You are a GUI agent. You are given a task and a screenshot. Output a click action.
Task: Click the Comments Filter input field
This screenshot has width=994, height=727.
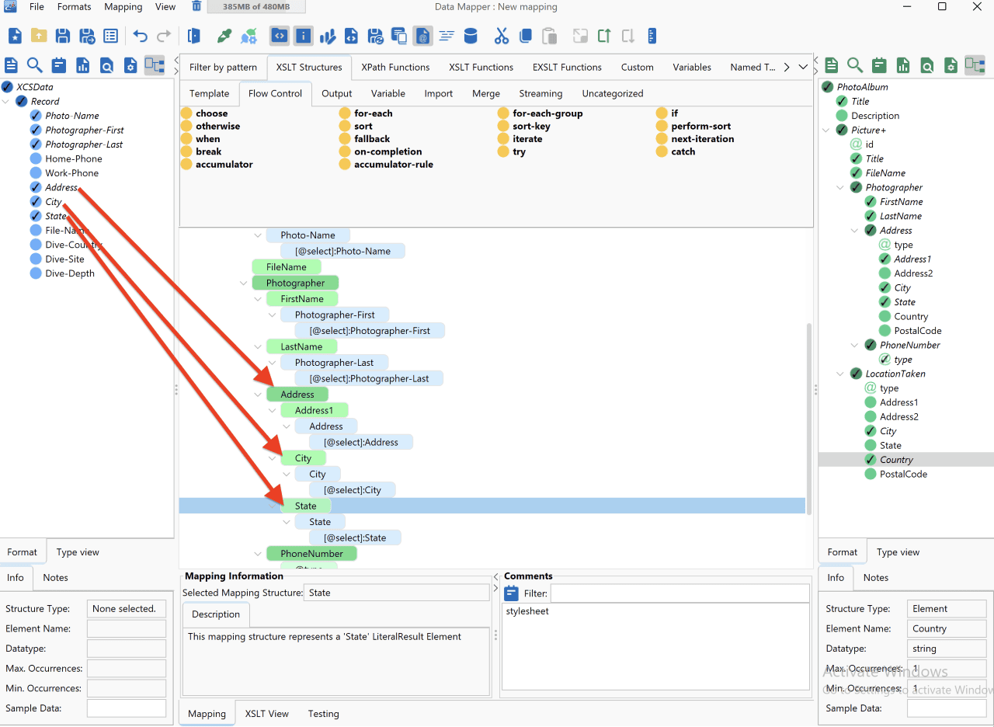click(679, 593)
